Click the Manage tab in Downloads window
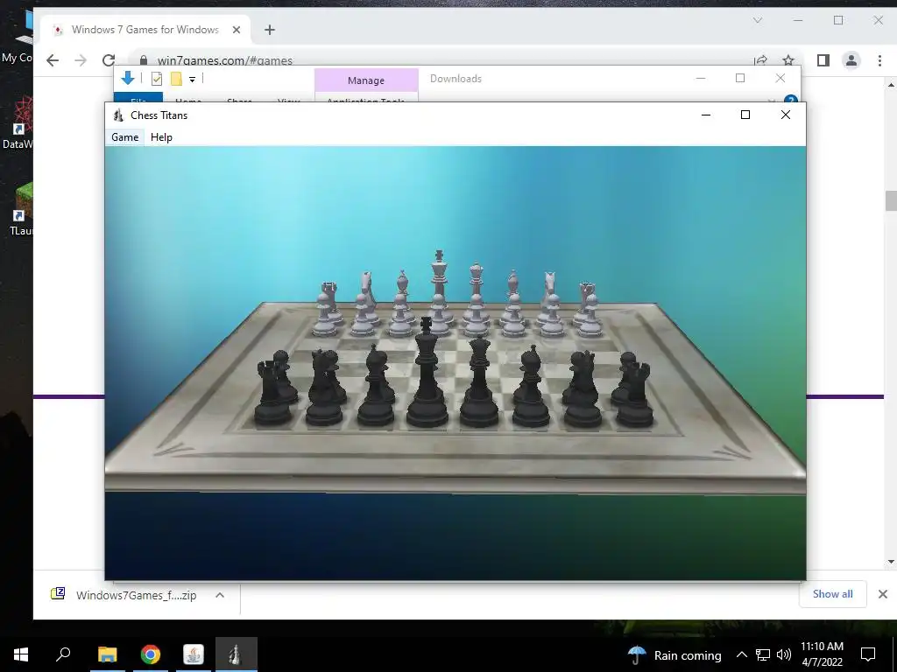This screenshot has width=897, height=672. point(366,80)
